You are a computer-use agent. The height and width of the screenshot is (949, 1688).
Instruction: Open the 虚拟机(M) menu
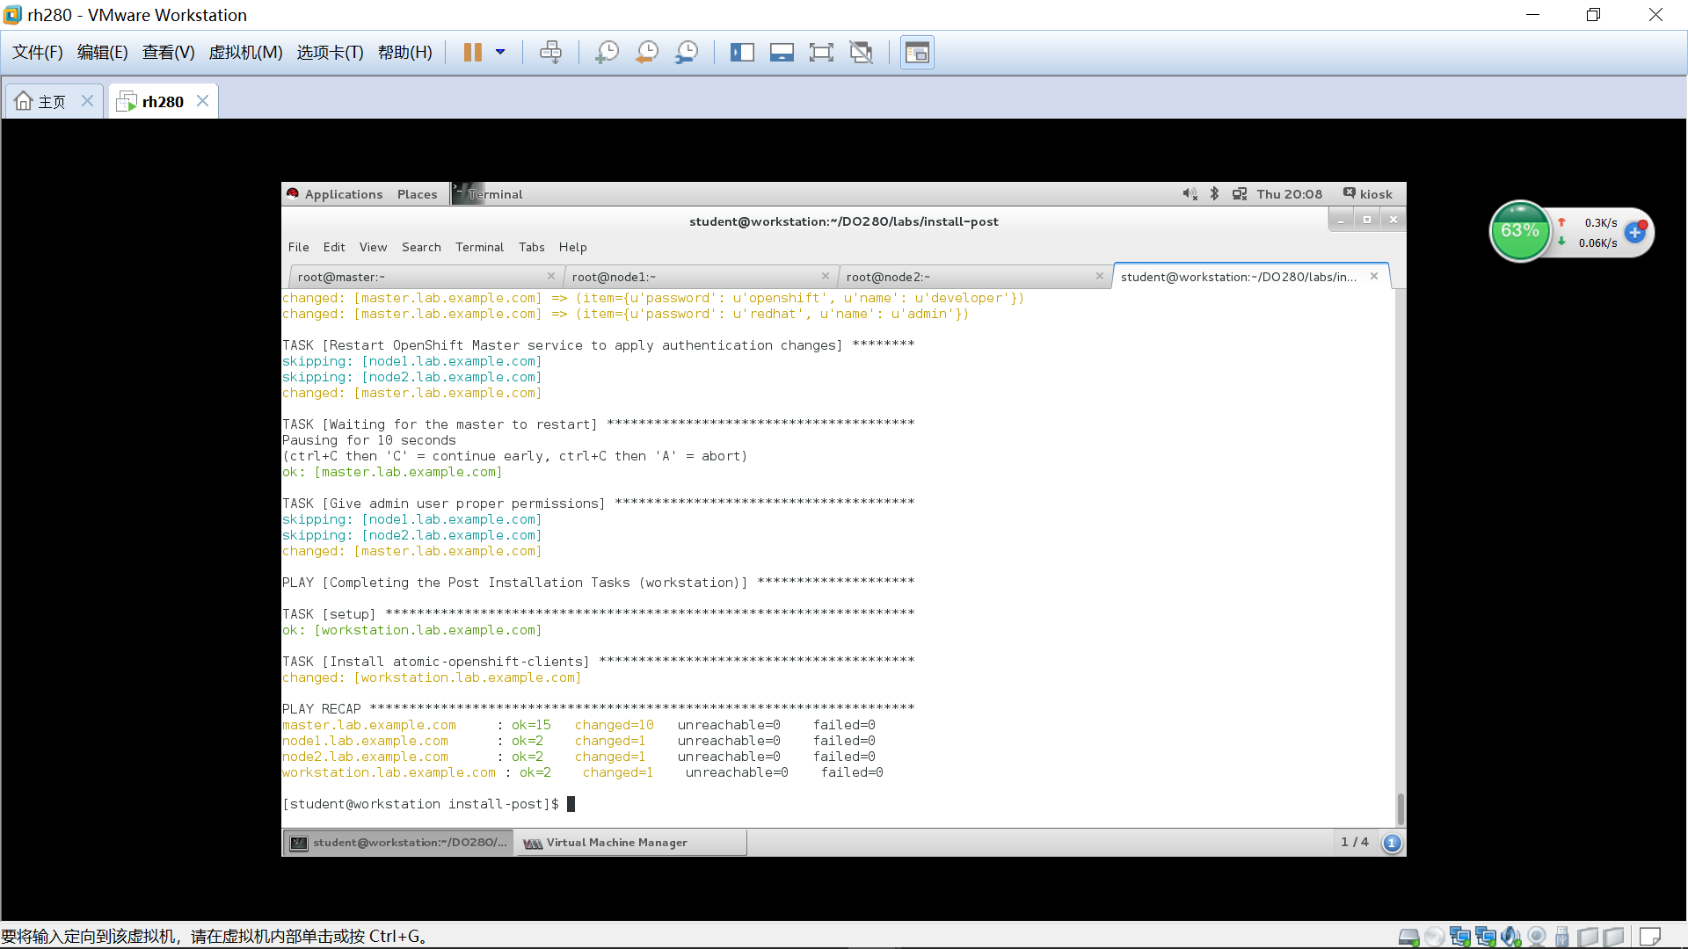pos(246,52)
